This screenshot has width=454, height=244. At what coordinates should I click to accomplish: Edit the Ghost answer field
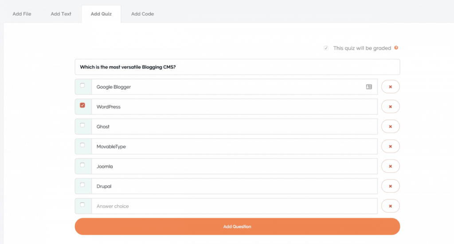pyautogui.click(x=235, y=126)
